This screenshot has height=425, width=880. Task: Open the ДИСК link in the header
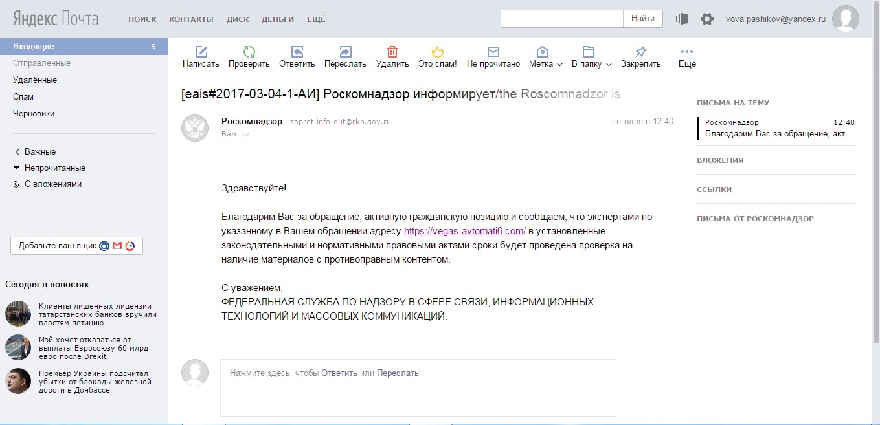(238, 19)
